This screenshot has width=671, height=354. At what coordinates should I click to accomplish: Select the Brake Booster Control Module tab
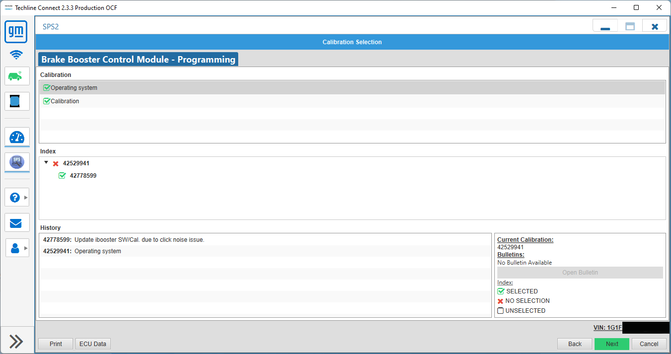click(x=138, y=60)
